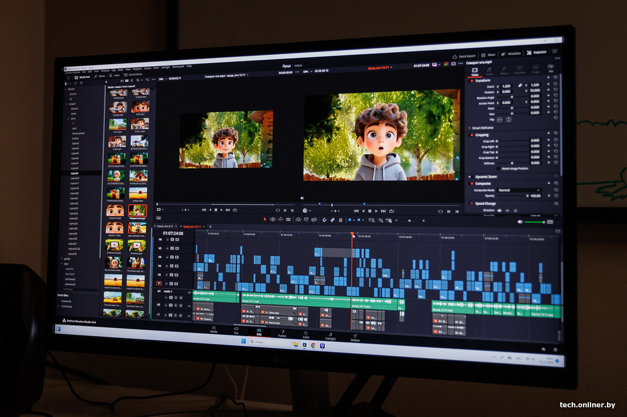Toggle the Position Lock padlock
627x417 pixels.
coord(340,220)
